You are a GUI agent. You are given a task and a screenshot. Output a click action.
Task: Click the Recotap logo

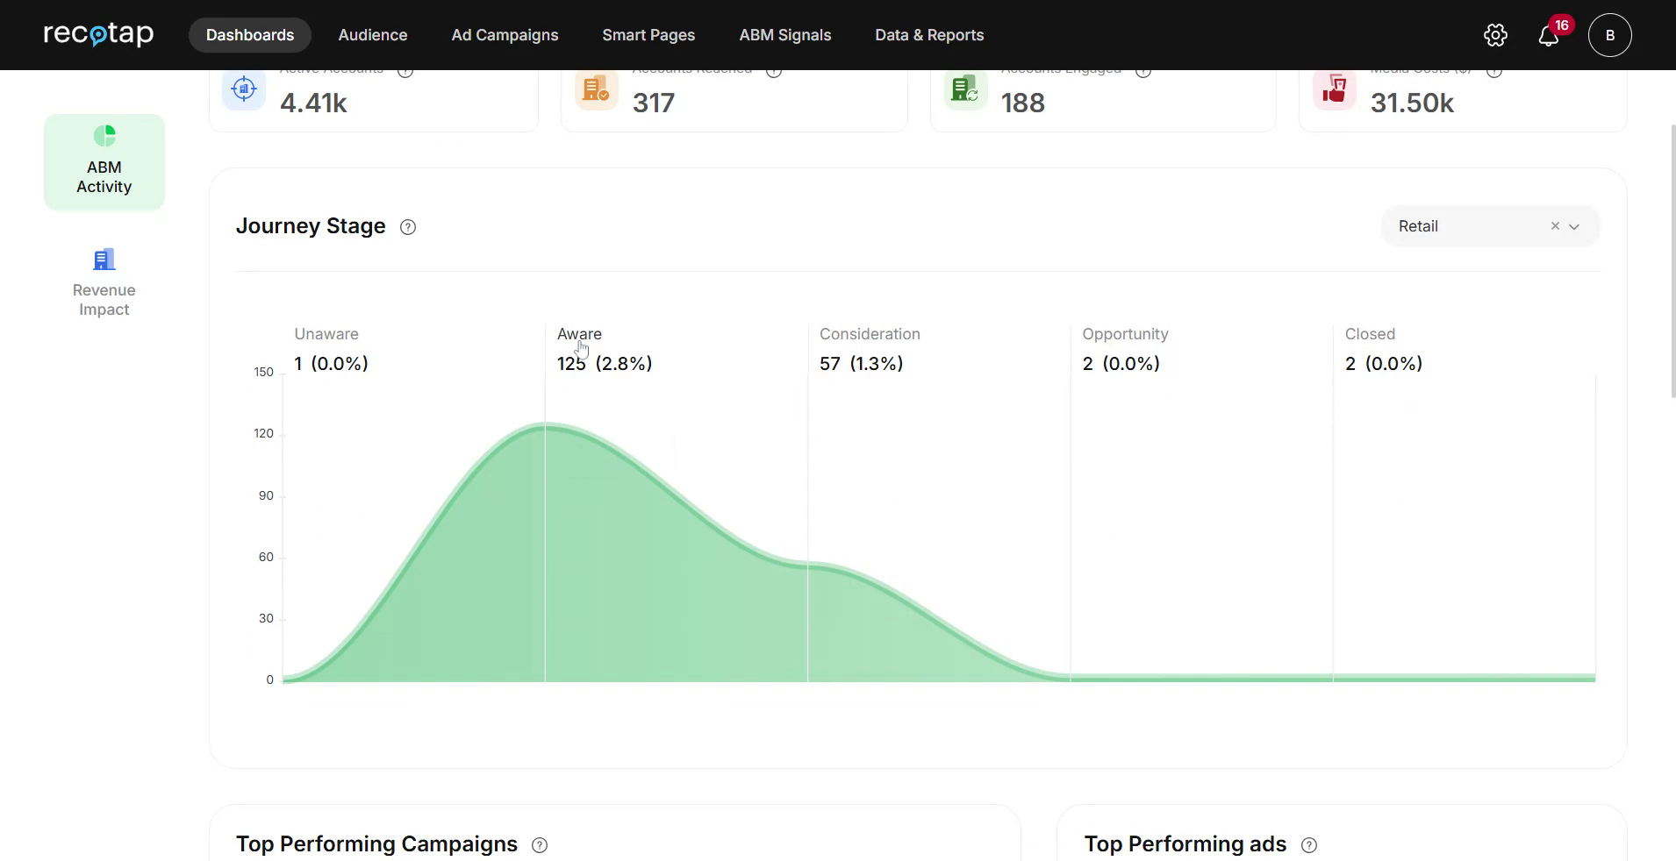point(98,34)
